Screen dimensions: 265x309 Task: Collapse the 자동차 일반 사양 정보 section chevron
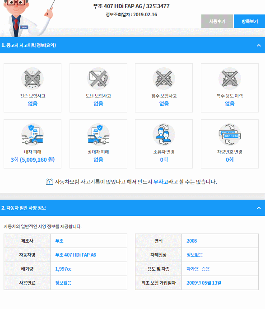pyautogui.click(x=259, y=208)
